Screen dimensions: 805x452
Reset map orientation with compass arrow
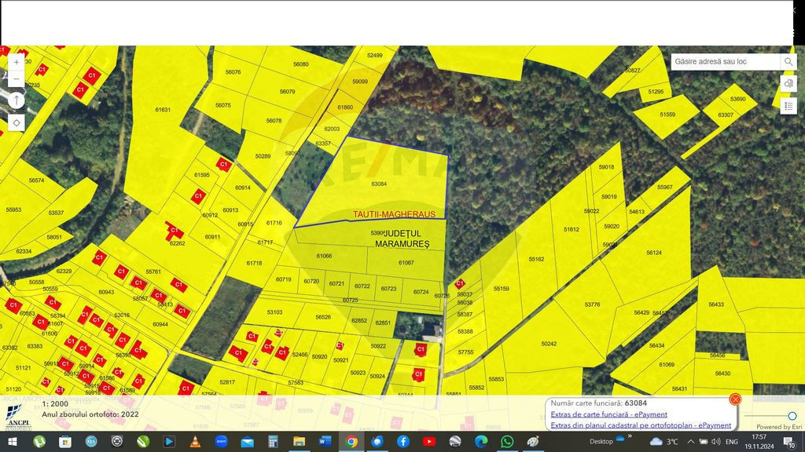click(17, 100)
